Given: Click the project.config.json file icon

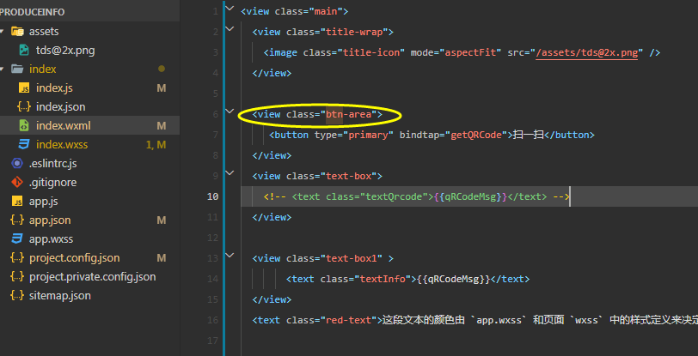Looking at the screenshot, I should click(17, 258).
